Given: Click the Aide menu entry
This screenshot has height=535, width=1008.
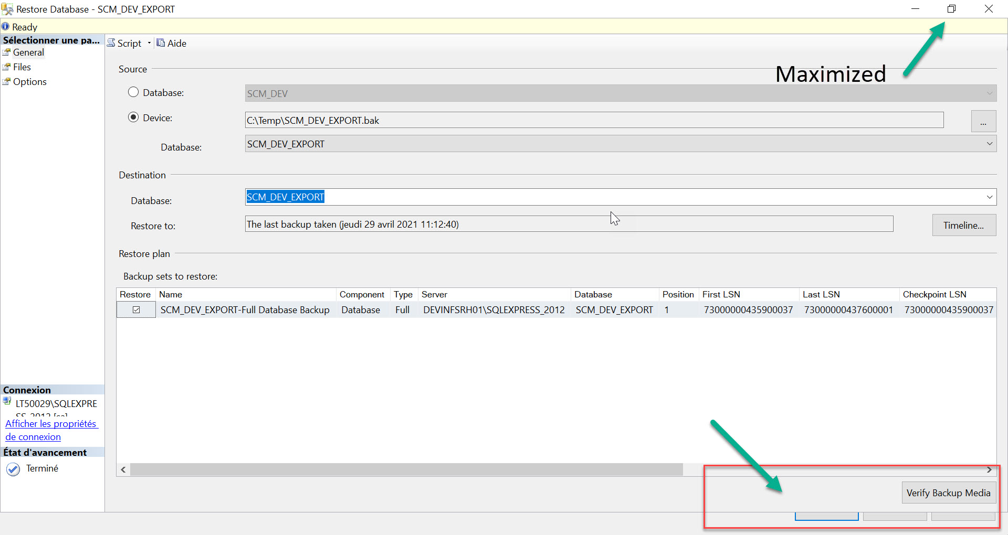Looking at the screenshot, I should [176, 43].
